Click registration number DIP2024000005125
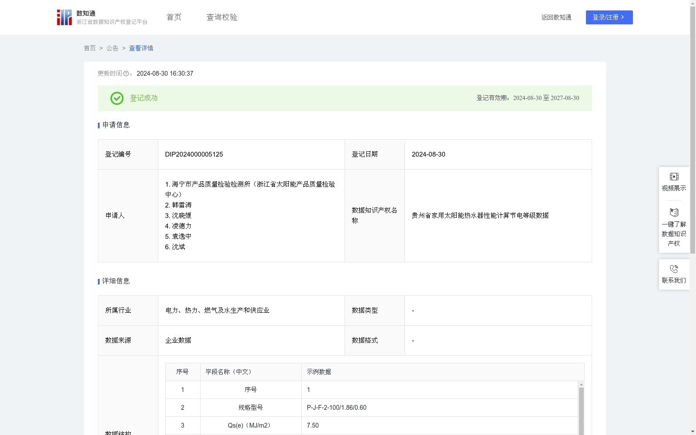This screenshot has width=696, height=435. pos(194,154)
